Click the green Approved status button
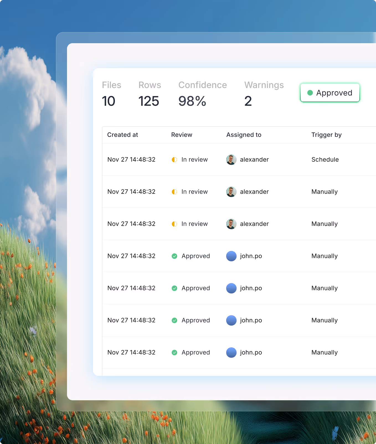Screen dimensions: 376x444 (330, 93)
